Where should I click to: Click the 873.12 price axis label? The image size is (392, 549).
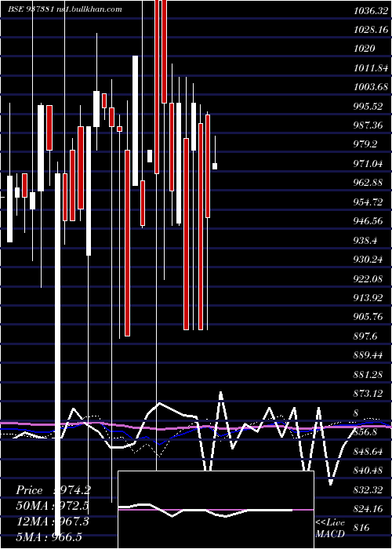pos(368,394)
